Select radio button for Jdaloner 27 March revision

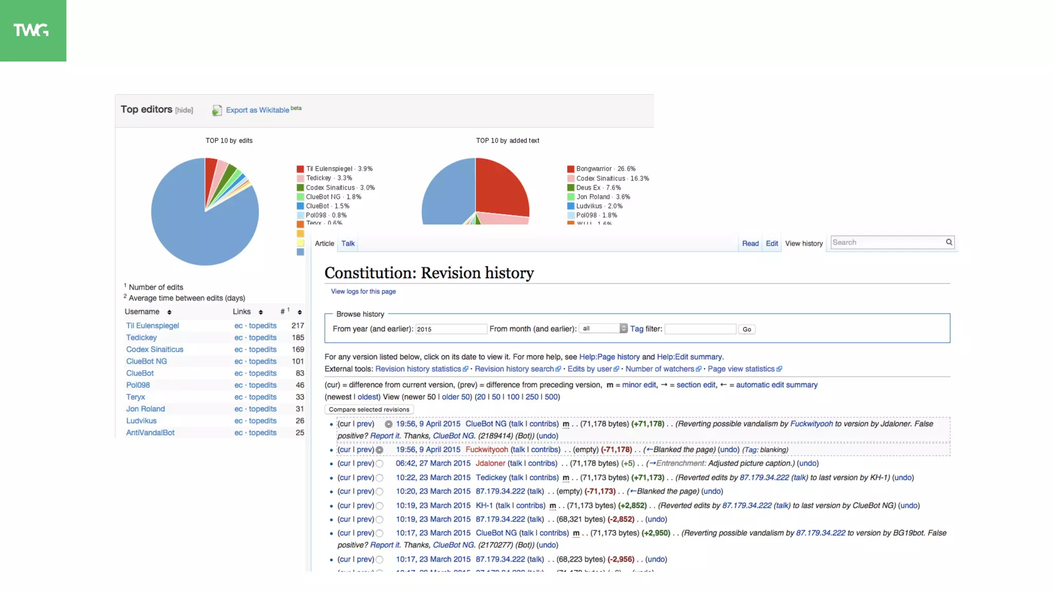click(x=379, y=464)
